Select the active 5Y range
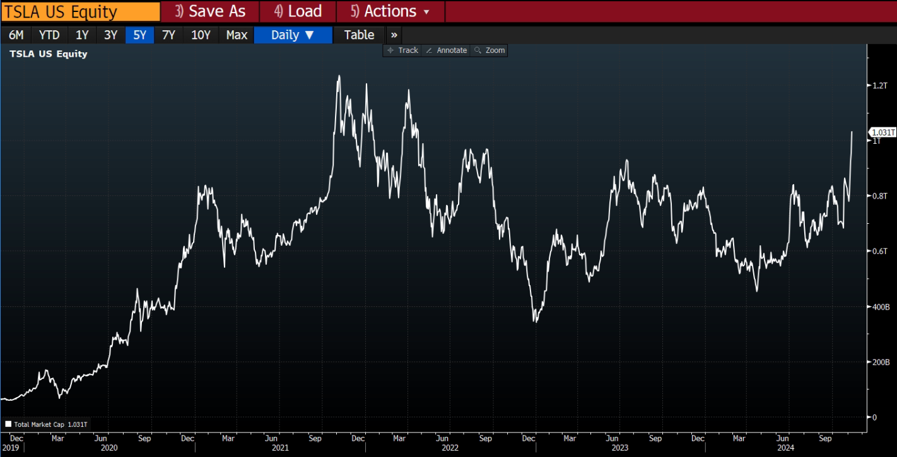The width and height of the screenshot is (897, 457). (x=139, y=35)
